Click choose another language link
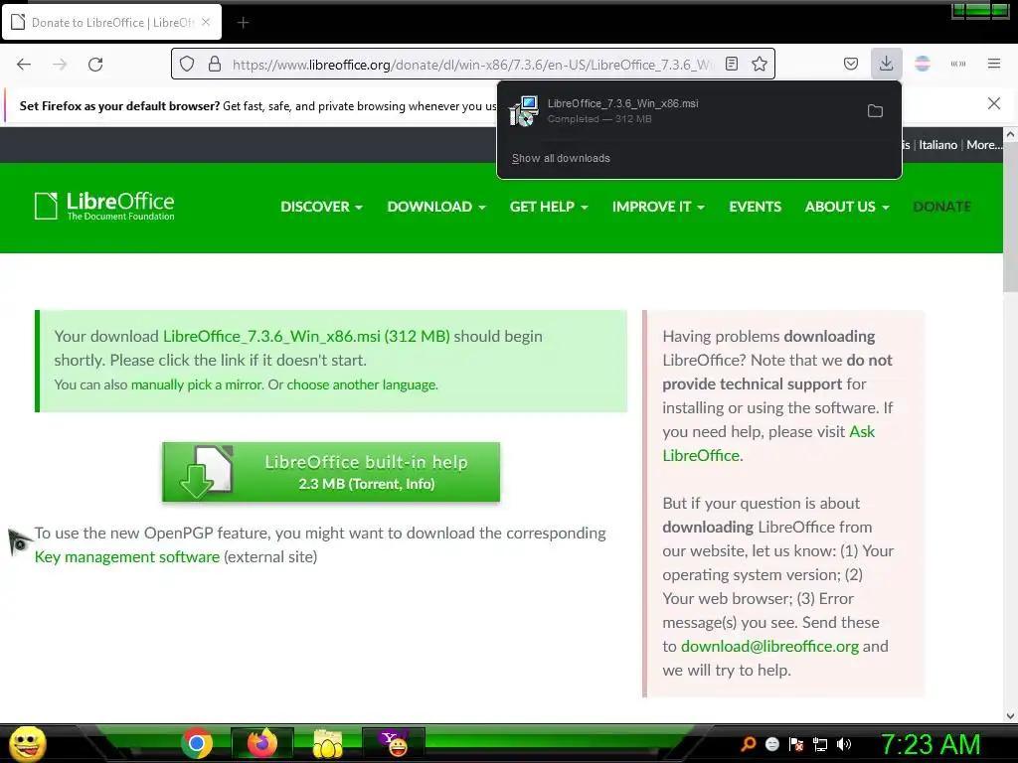The width and height of the screenshot is (1018, 763). pyautogui.click(x=362, y=384)
